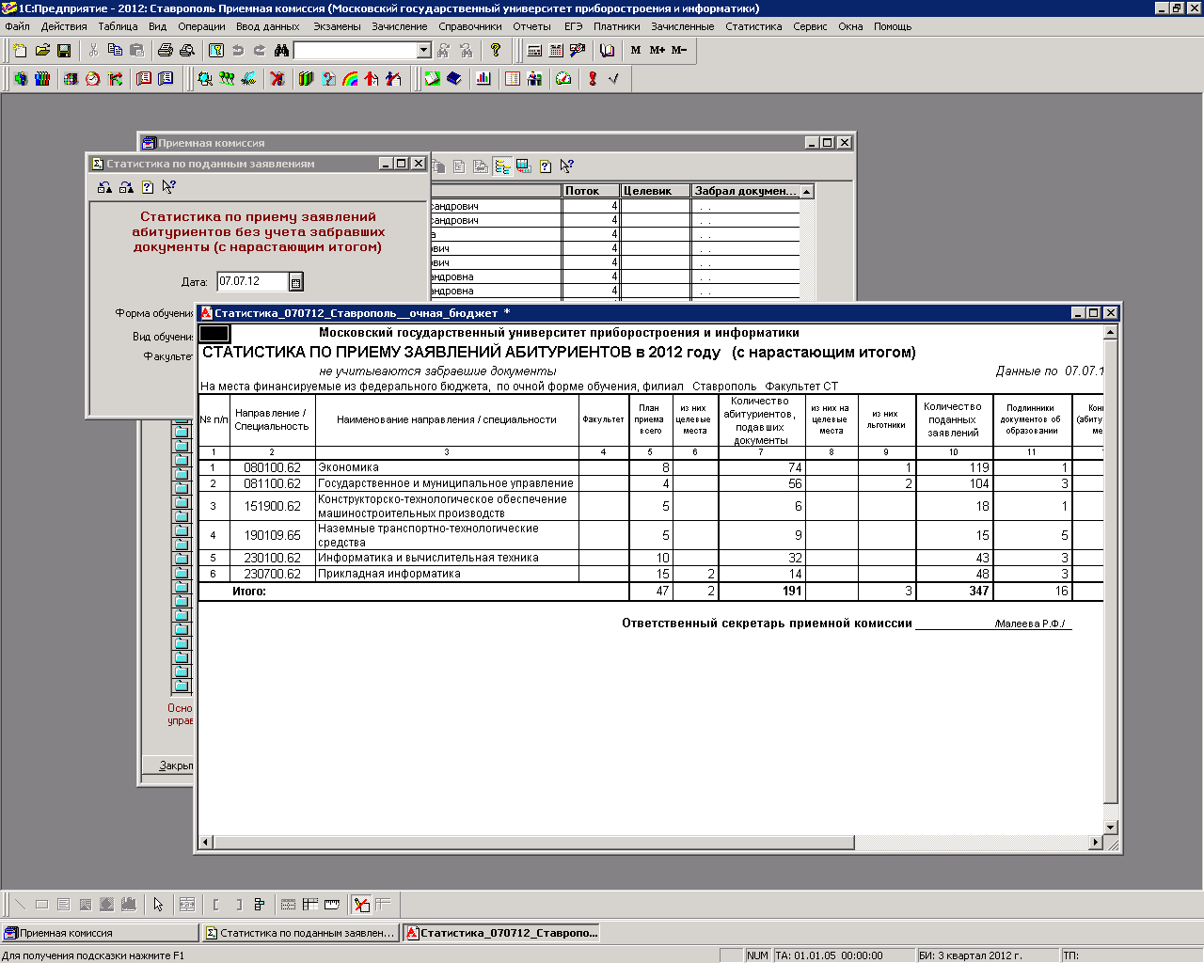Click the red X crossed icon in the second toolbar

click(277, 79)
